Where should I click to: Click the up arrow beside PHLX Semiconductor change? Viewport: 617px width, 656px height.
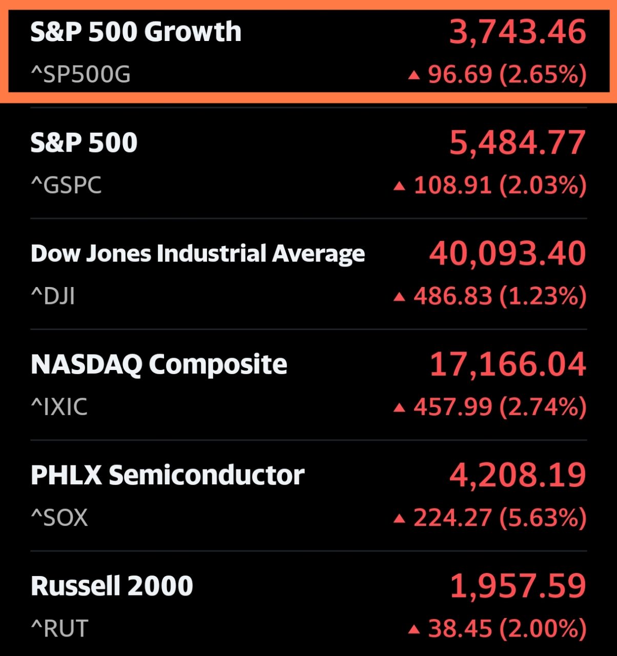(400, 518)
